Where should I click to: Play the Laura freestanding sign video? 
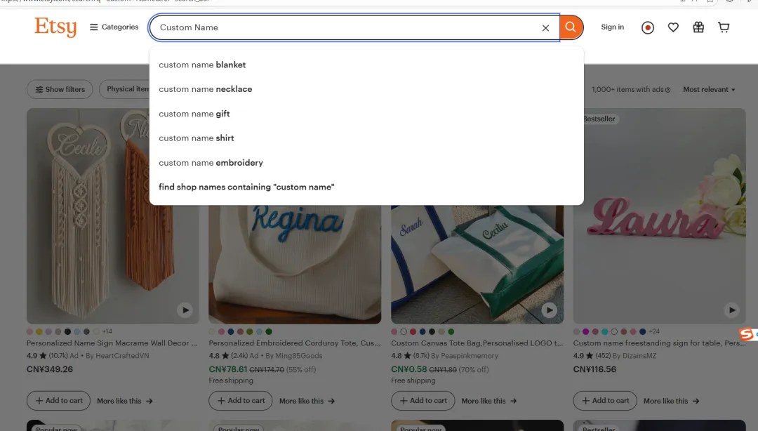[x=731, y=310]
